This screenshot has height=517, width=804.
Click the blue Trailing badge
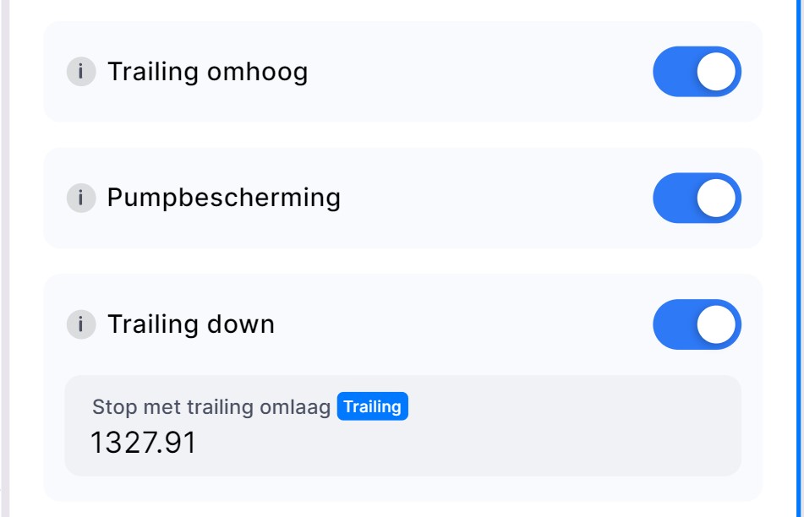point(372,406)
